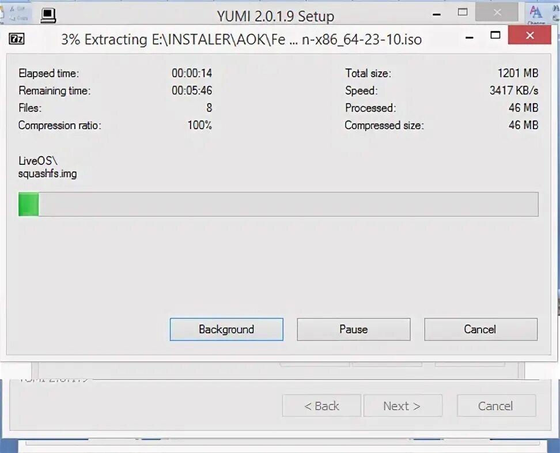Click the Files label
The width and height of the screenshot is (560, 453).
pos(30,108)
